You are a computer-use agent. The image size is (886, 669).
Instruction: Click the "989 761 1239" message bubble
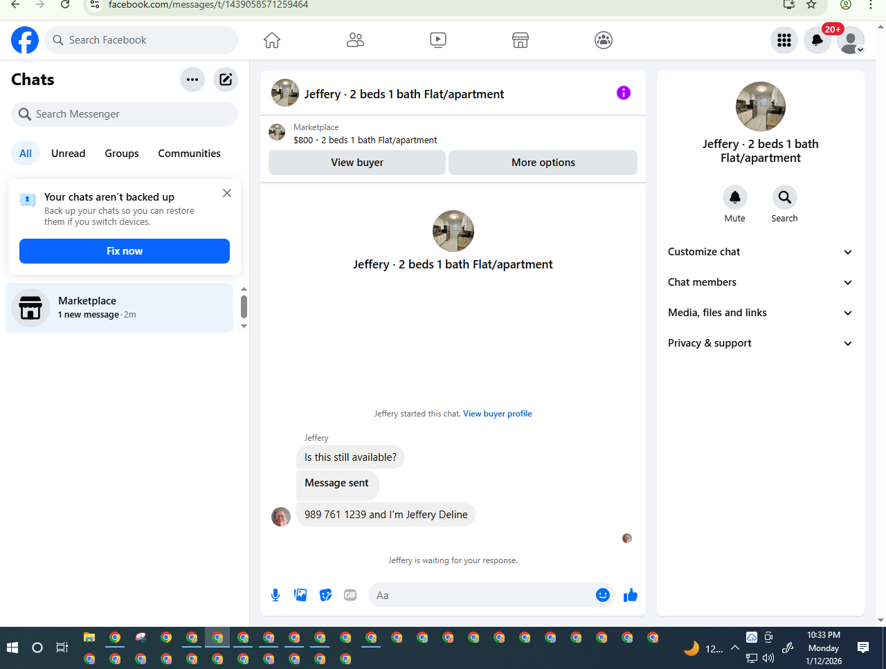coord(386,515)
